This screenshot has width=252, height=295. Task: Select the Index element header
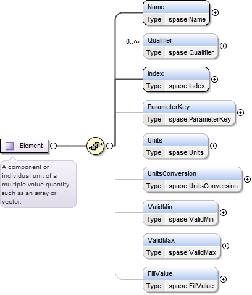click(176, 73)
